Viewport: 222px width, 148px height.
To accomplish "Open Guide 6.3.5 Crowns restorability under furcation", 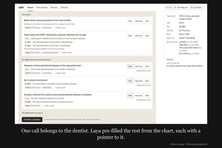I will click(x=38, y=88).
